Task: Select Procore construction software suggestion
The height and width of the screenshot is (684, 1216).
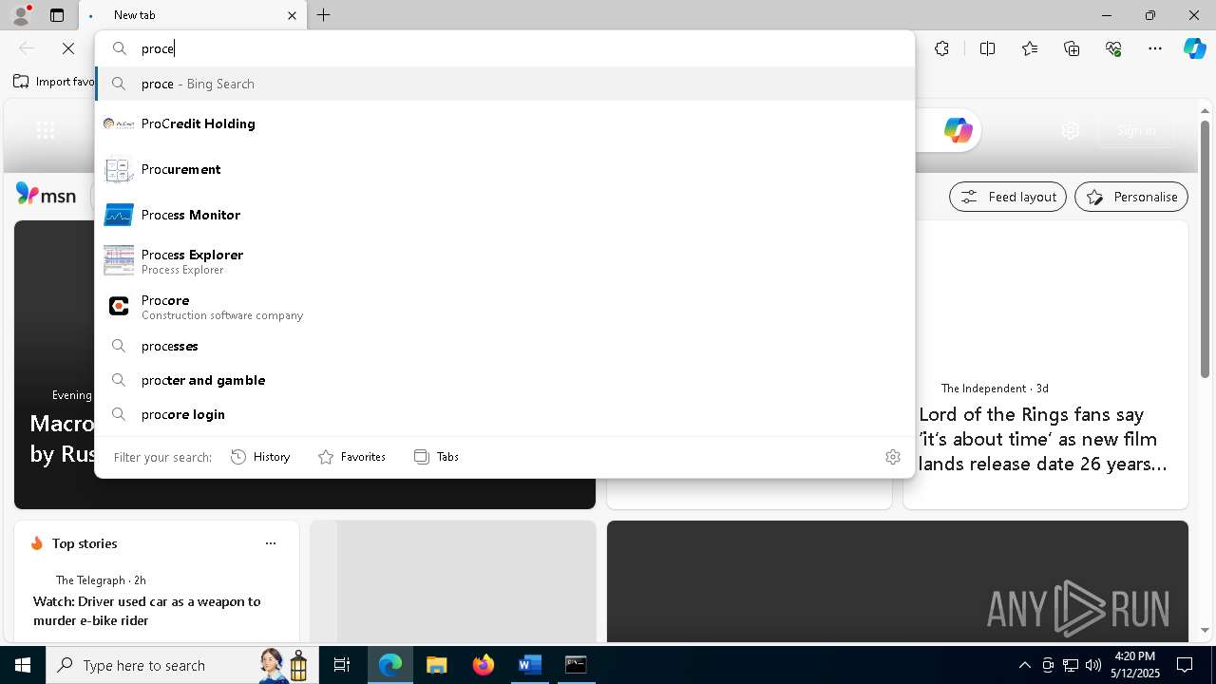Action: pyautogui.click(x=504, y=306)
